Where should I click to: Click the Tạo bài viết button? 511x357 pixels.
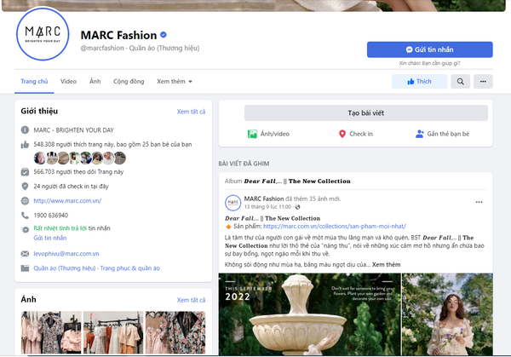pos(366,113)
